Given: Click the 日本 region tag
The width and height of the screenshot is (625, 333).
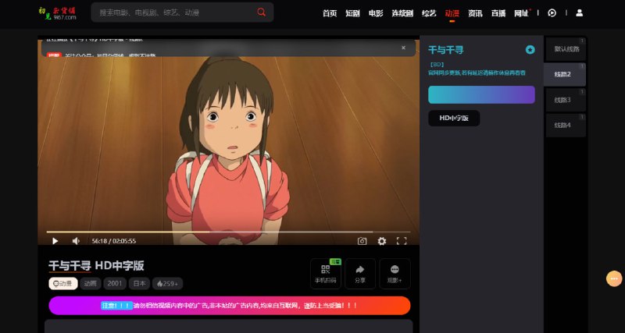Looking at the screenshot, I should click(x=139, y=283).
